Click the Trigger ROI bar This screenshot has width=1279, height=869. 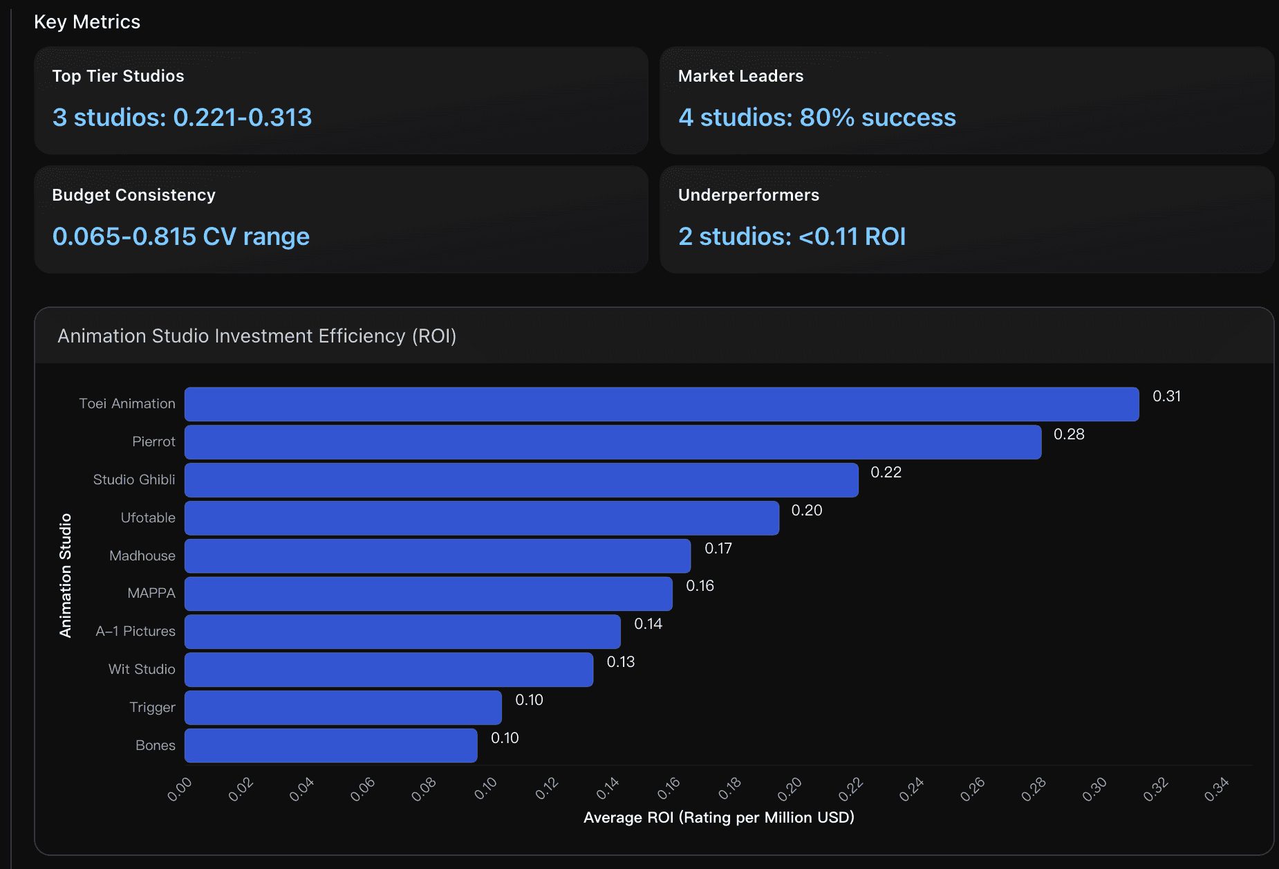click(343, 708)
